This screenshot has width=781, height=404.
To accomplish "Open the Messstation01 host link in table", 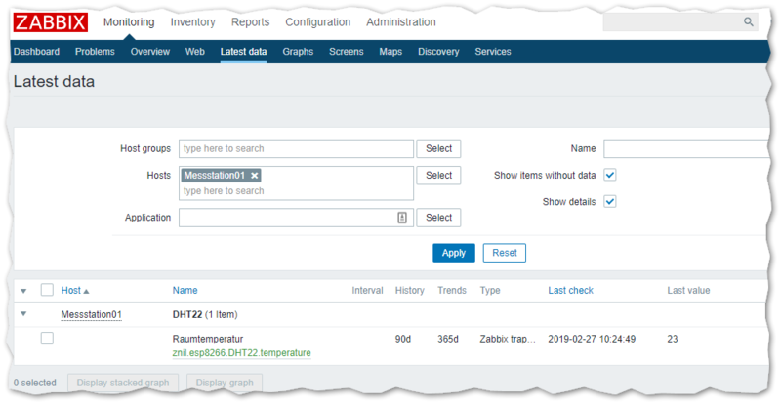I will point(91,314).
